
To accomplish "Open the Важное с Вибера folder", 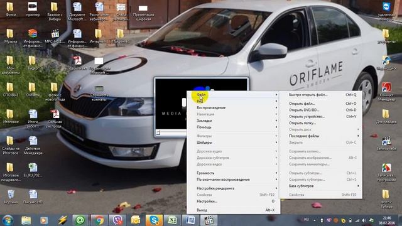I will point(55,11).
